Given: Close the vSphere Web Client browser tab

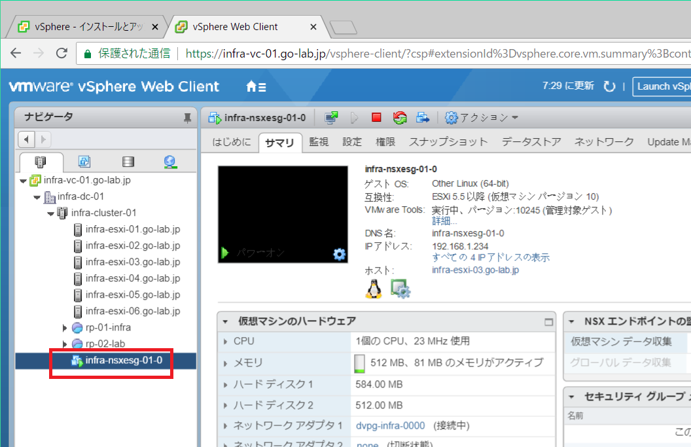Looking at the screenshot, I should [313, 27].
